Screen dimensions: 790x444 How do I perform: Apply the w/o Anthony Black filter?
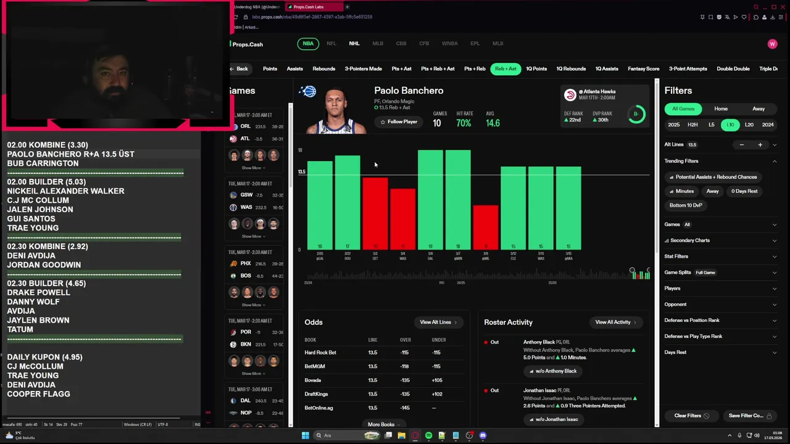(553, 371)
